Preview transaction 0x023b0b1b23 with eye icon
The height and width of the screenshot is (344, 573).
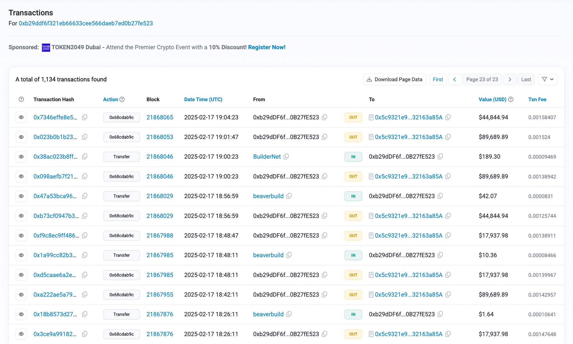pos(21,137)
